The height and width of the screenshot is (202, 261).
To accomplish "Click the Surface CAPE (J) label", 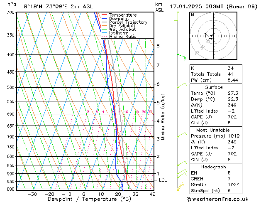I will click(201, 117).
